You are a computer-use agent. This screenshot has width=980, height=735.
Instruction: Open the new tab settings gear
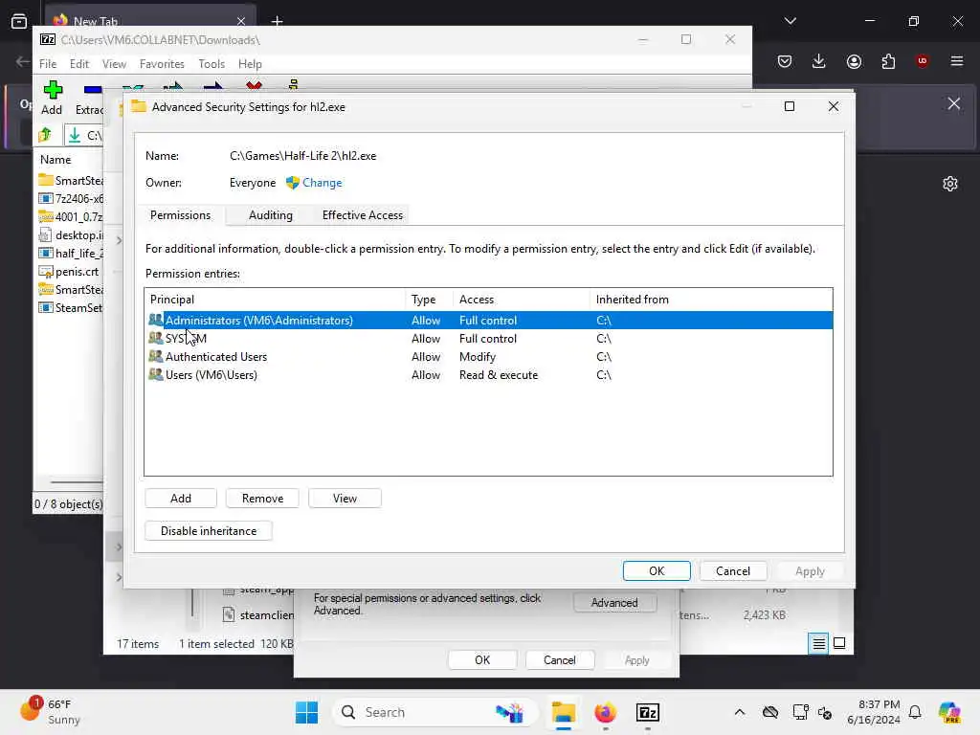[950, 184]
